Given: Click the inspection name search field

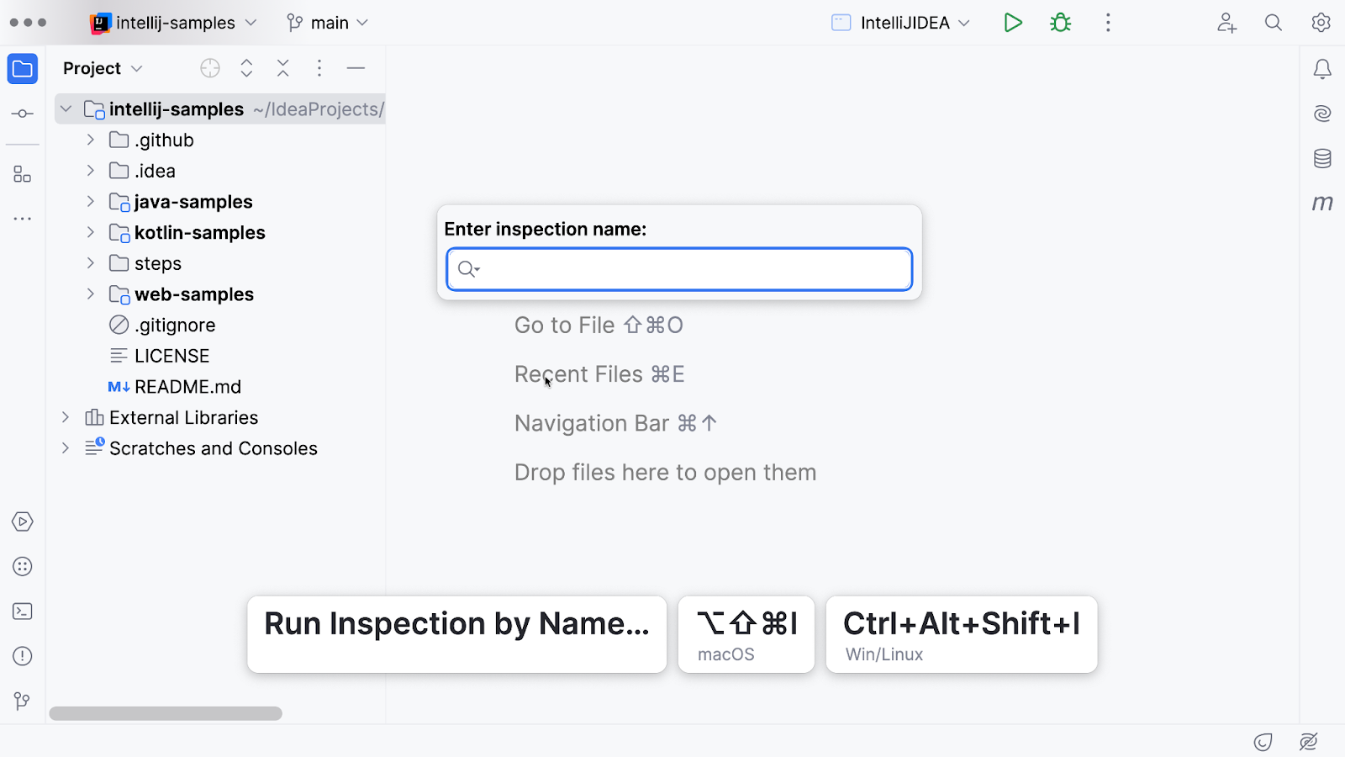Looking at the screenshot, I should (689, 269).
